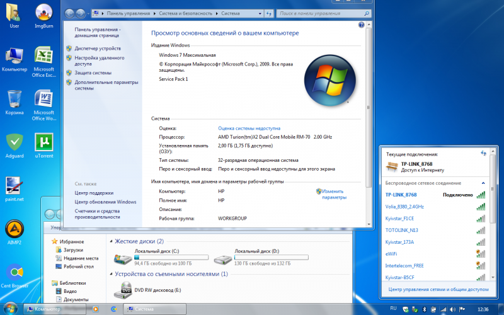Open Счетчики и средства производительности link
Screen dimensions: 504x315
tap(98, 214)
